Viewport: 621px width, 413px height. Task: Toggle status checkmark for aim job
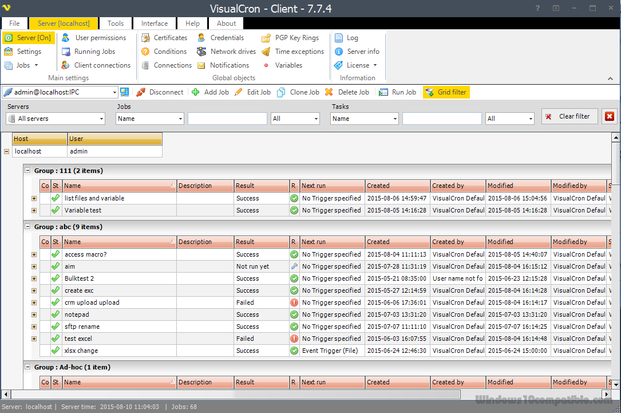click(x=56, y=266)
